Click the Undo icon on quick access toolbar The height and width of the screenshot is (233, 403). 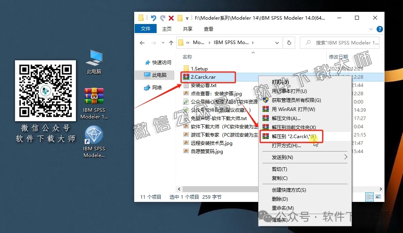point(154,18)
